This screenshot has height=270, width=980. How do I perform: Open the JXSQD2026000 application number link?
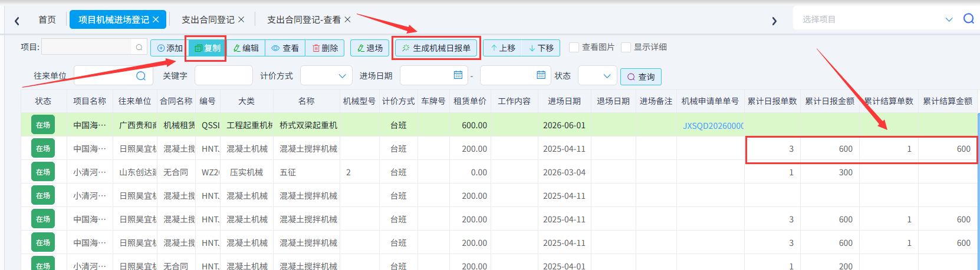(713, 125)
